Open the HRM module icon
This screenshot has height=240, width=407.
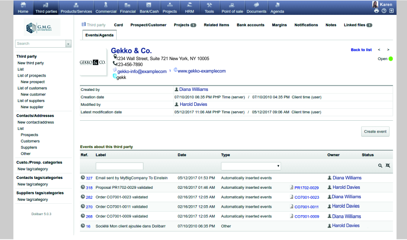[x=190, y=5]
